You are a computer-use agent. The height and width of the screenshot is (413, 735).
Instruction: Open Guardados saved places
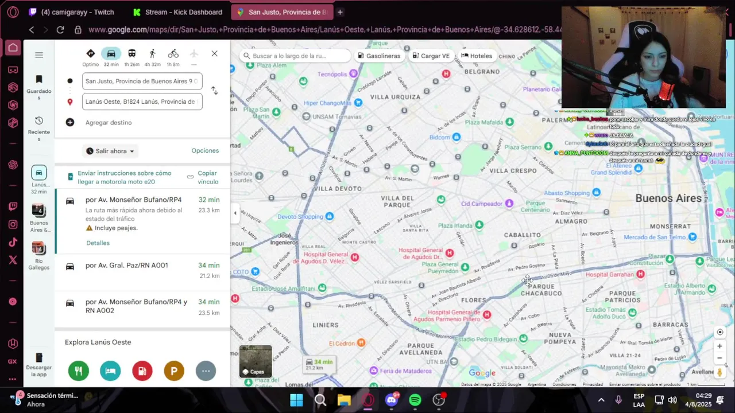tap(39, 87)
